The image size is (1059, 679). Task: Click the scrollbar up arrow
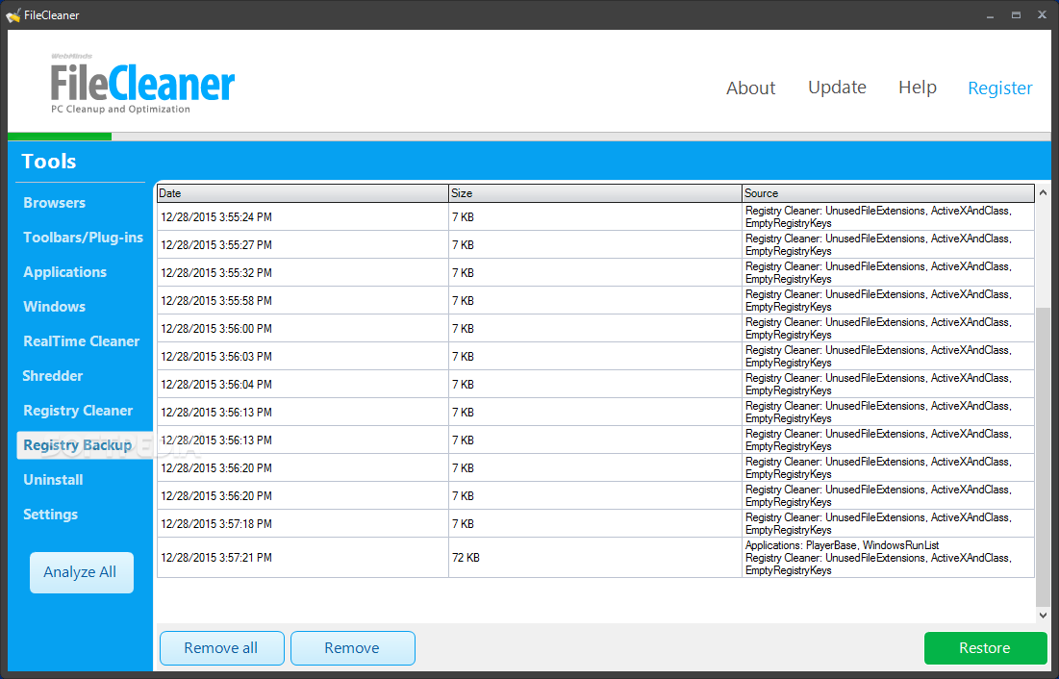point(1043,193)
